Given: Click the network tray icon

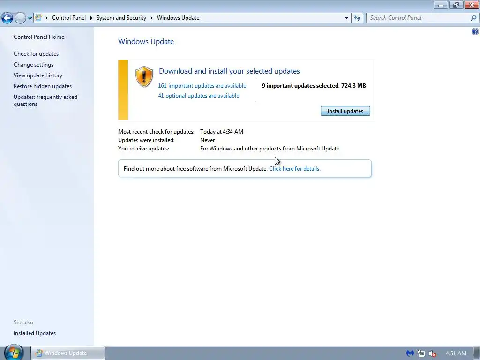Looking at the screenshot, I should 421,353.
